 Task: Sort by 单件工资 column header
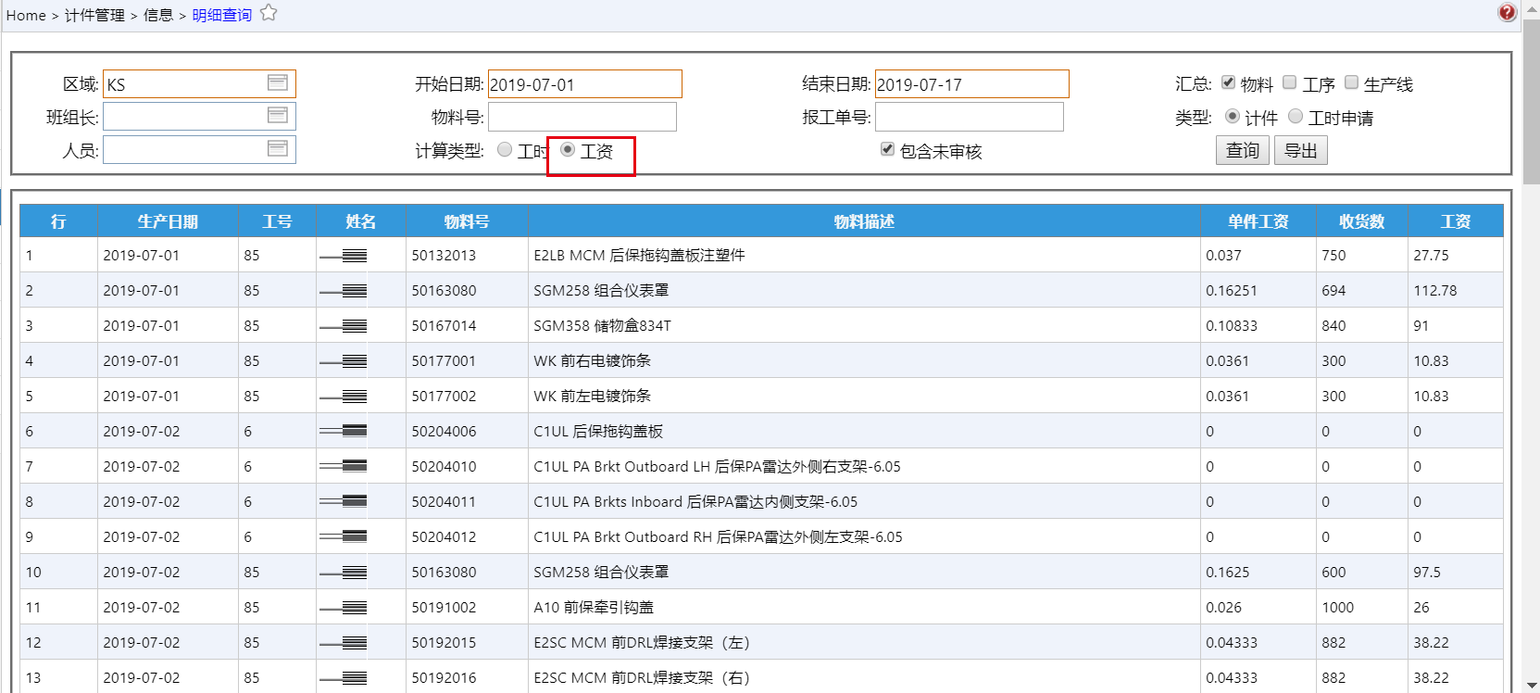pos(1258,221)
